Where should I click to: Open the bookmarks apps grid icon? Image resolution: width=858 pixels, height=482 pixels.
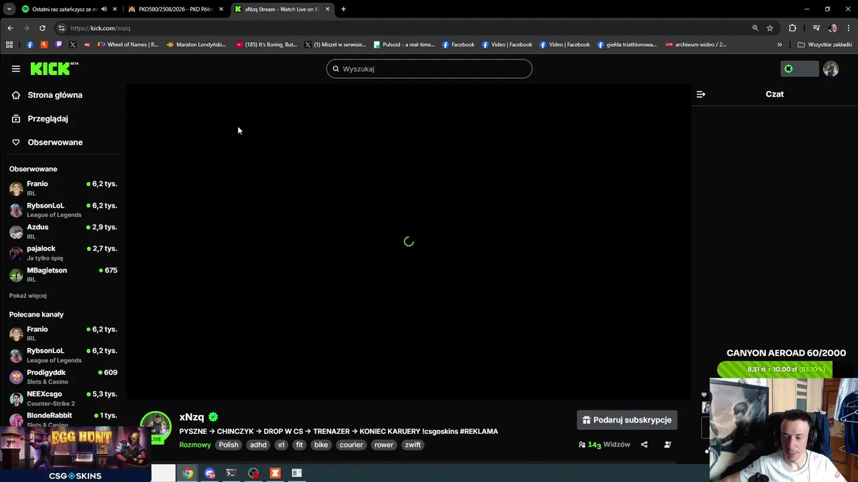click(9, 45)
